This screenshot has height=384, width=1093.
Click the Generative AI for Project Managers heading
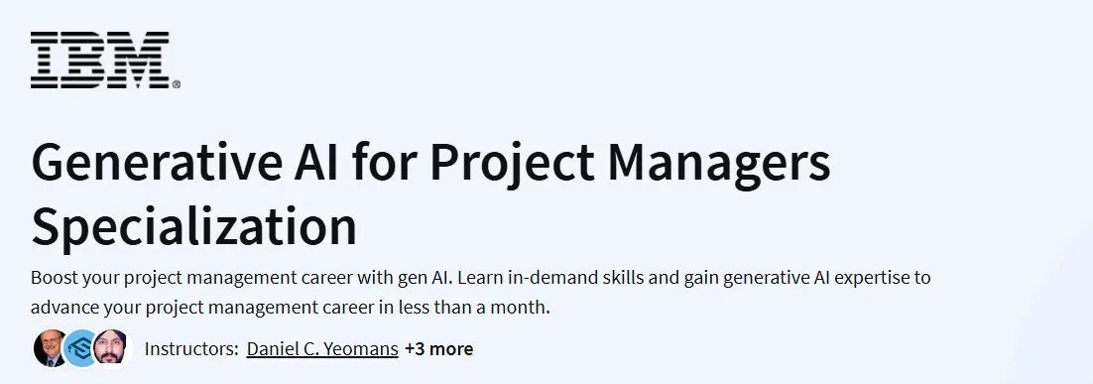[x=430, y=163]
